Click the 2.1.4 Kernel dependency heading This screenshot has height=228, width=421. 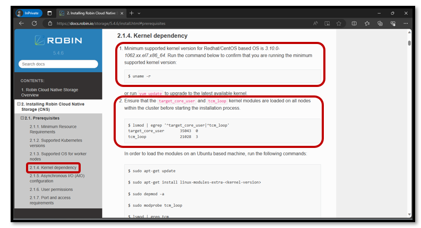(152, 36)
